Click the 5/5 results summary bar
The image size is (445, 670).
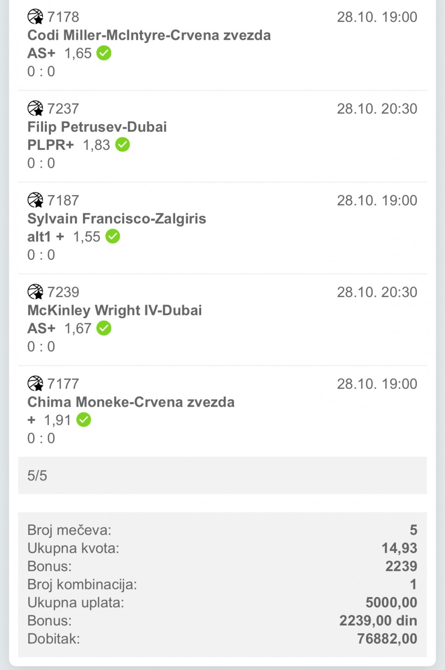click(222, 475)
